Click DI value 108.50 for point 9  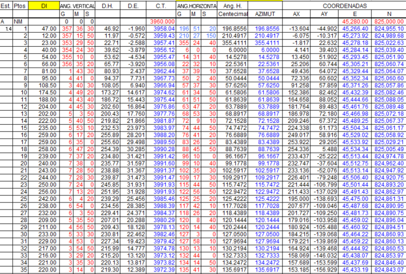coord(47,85)
